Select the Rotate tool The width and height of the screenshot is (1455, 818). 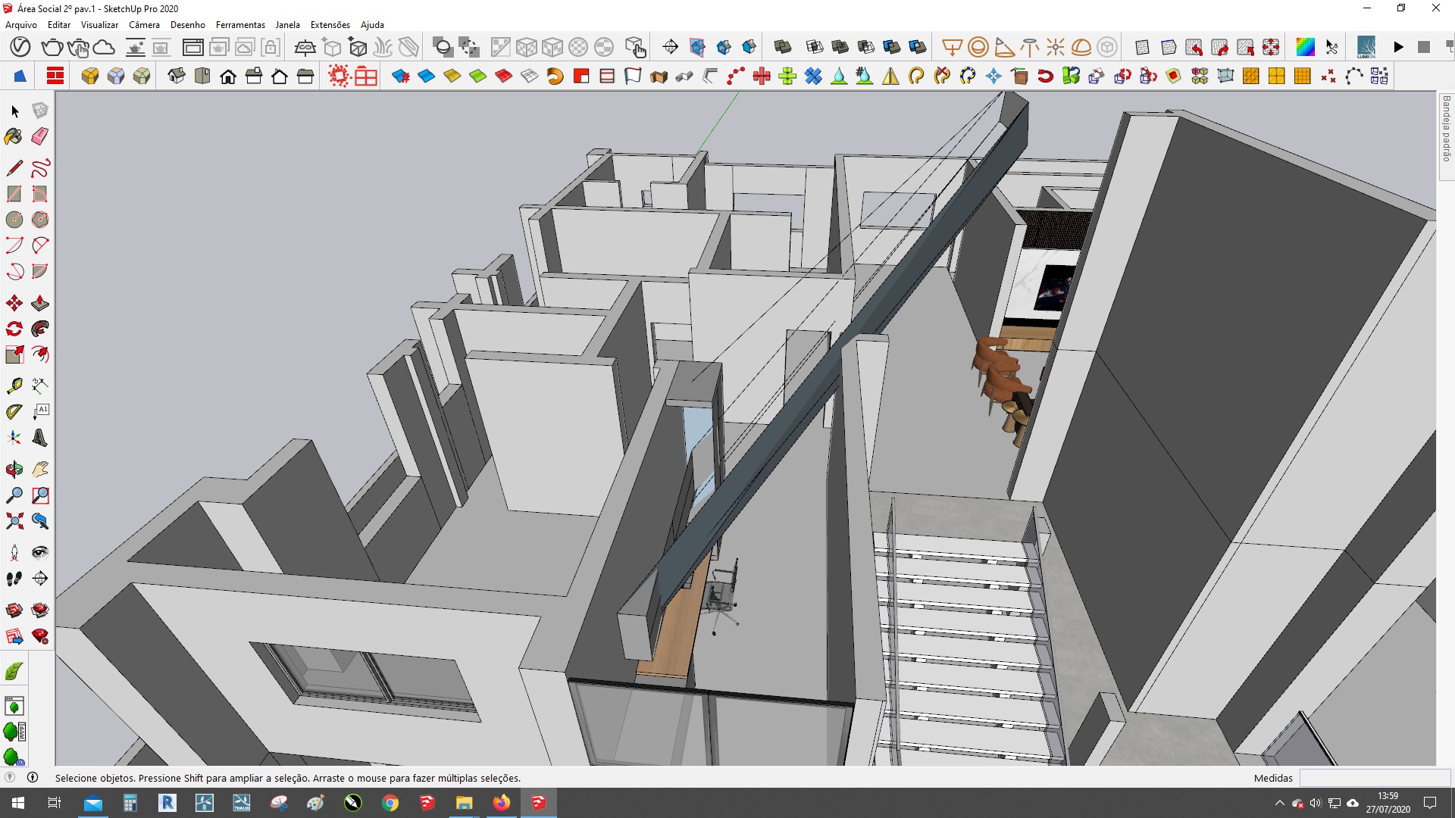coord(14,329)
